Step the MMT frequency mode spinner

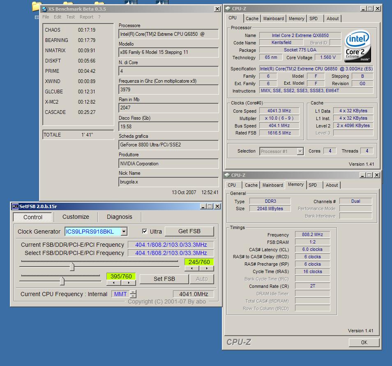coord(134,294)
